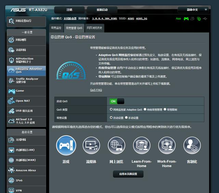Select the Work-From-Home mode icon
The image size is (219, 193).
pos(167,145)
